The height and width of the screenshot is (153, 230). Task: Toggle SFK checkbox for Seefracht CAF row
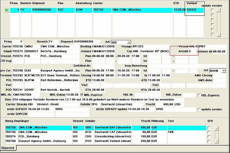pyautogui.click(x=209, y=132)
